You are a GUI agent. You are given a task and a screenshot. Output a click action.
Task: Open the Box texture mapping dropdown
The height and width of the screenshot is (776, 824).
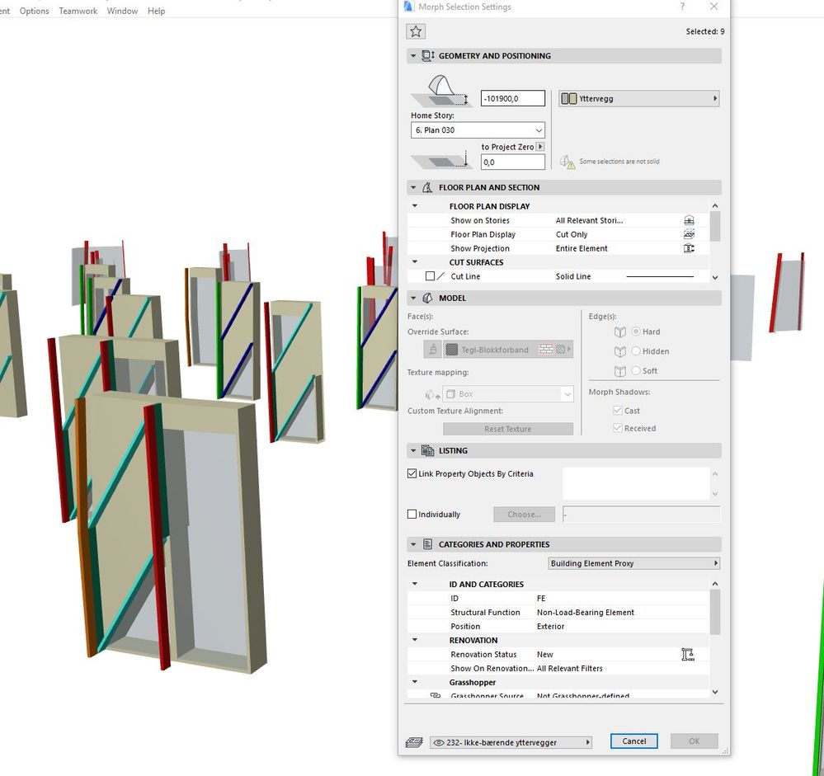507,394
